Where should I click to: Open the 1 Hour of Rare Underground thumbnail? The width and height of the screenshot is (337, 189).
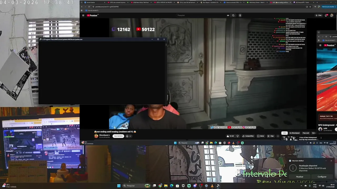(289, 138)
